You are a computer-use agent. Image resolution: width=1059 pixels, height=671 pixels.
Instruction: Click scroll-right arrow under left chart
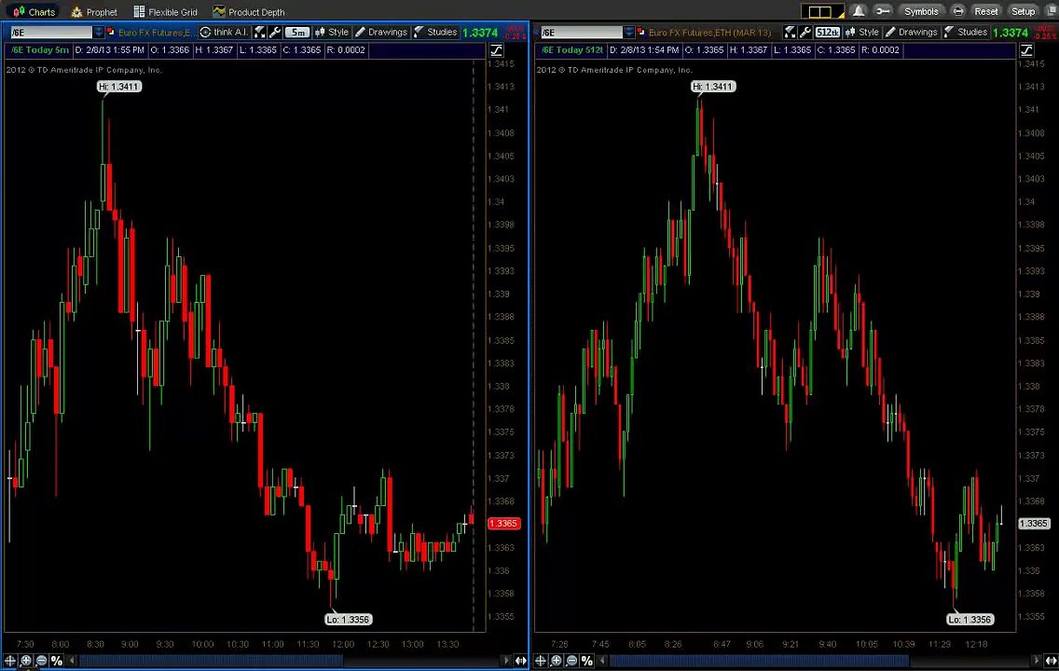(x=506, y=661)
